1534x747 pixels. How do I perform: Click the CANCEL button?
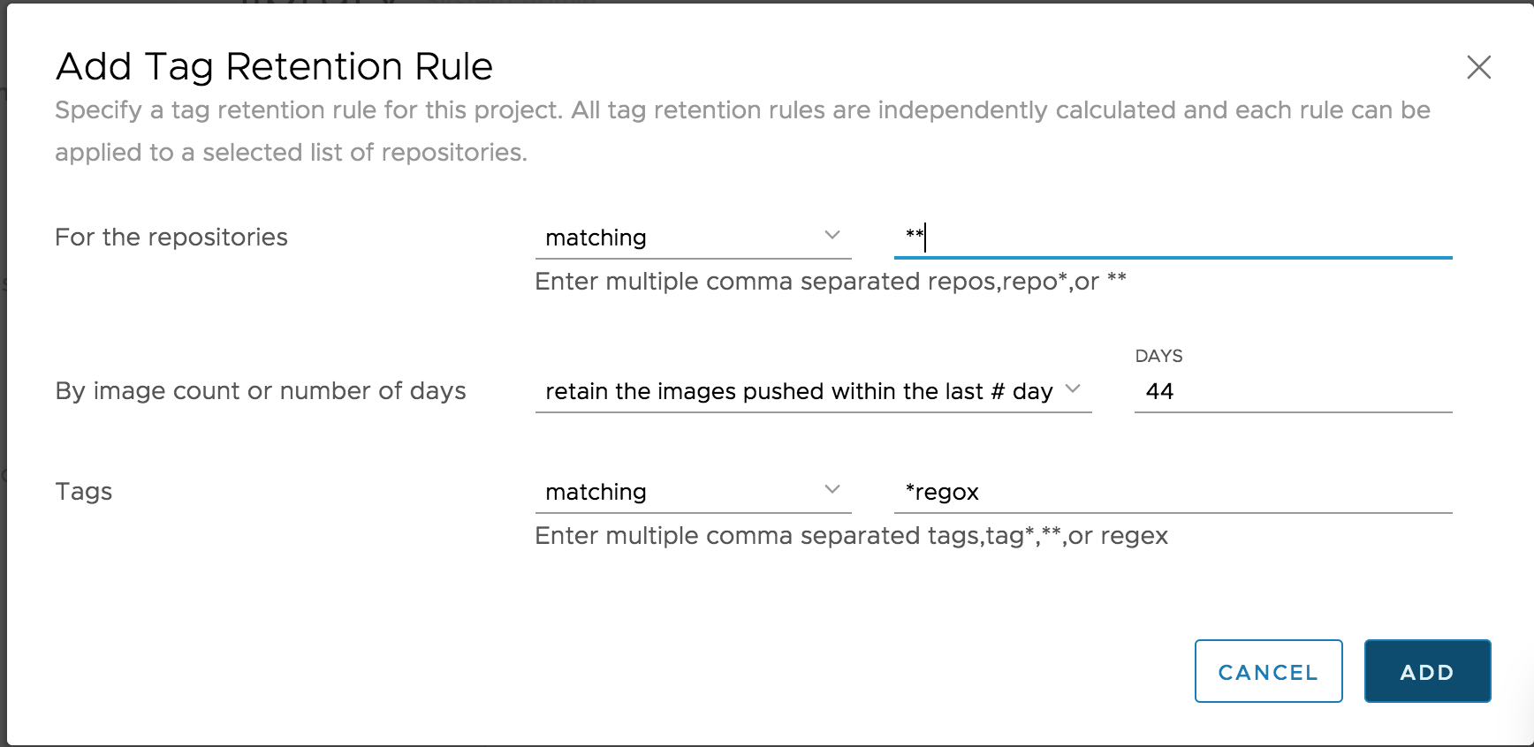pos(1268,672)
